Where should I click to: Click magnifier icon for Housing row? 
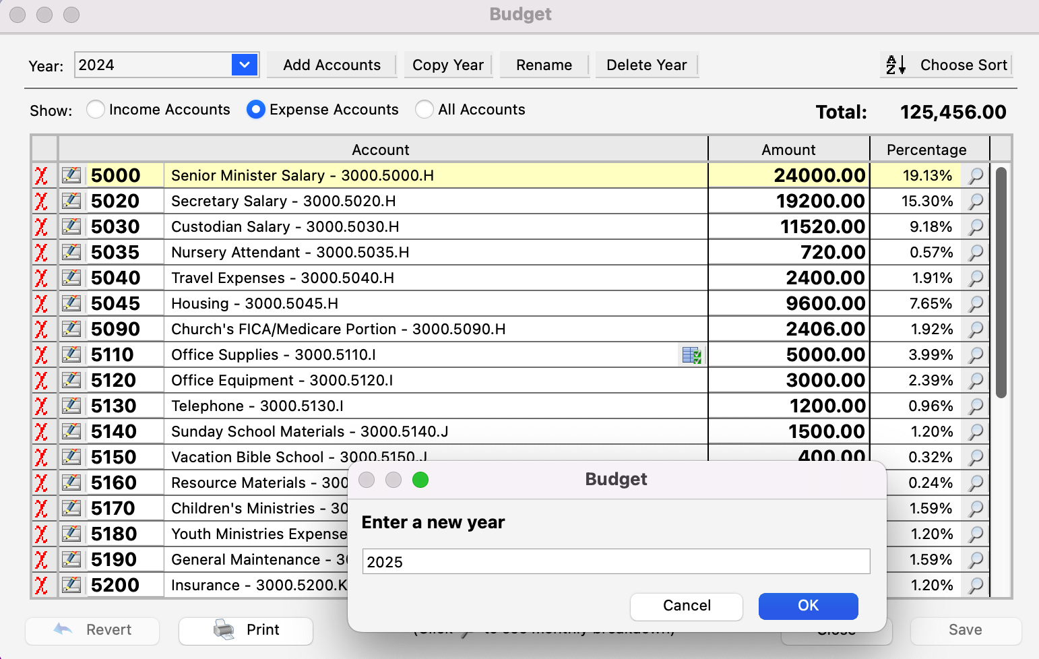pyautogui.click(x=975, y=304)
